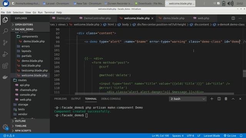Open the desktop application menu logo
The height and width of the screenshot is (138, 246).
click(6, 3)
